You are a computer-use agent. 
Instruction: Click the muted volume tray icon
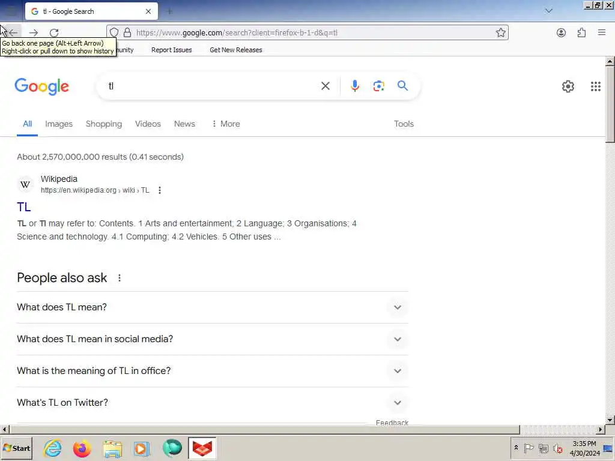pyautogui.click(x=558, y=448)
